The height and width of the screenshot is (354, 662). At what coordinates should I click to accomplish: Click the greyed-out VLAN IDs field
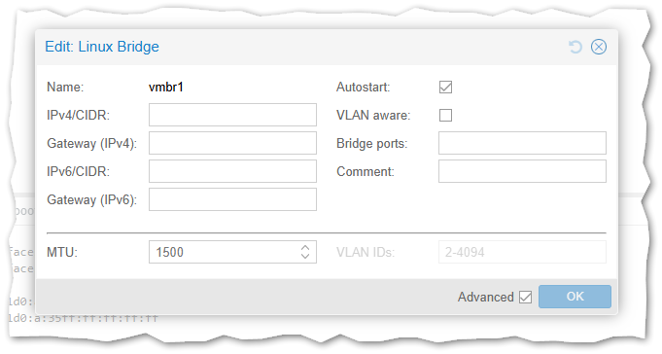point(522,252)
